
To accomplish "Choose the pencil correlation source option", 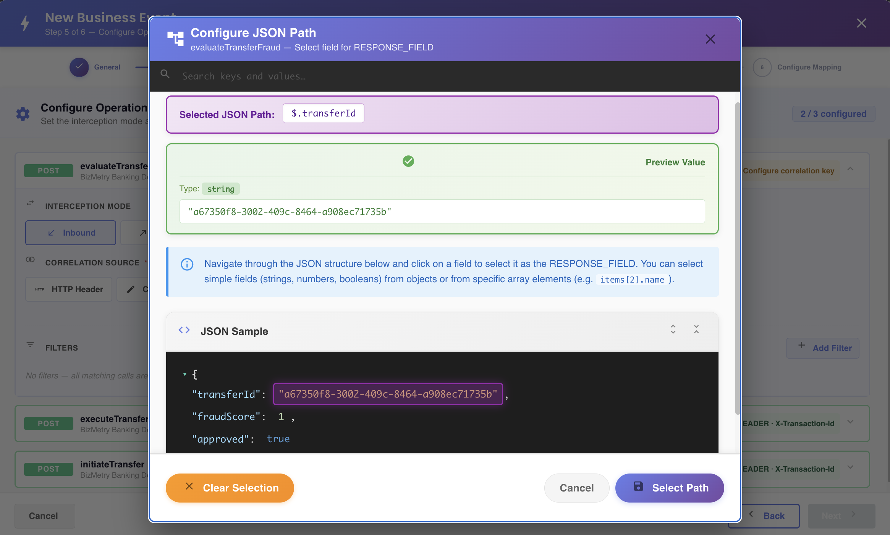I will 133,289.
